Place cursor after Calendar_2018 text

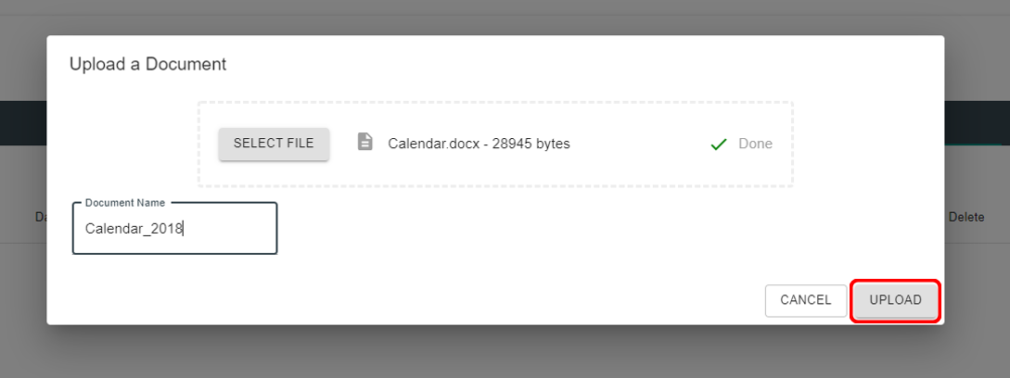pyautogui.click(x=184, y=229)
